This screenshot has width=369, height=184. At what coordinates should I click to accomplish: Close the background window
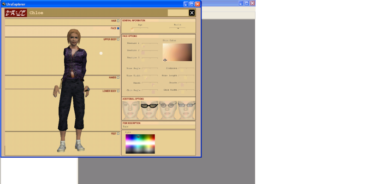252,3
